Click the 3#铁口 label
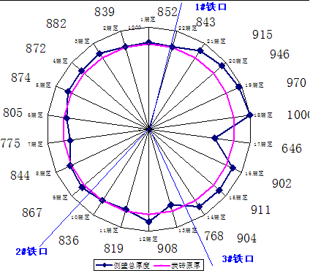 (238, 258)
